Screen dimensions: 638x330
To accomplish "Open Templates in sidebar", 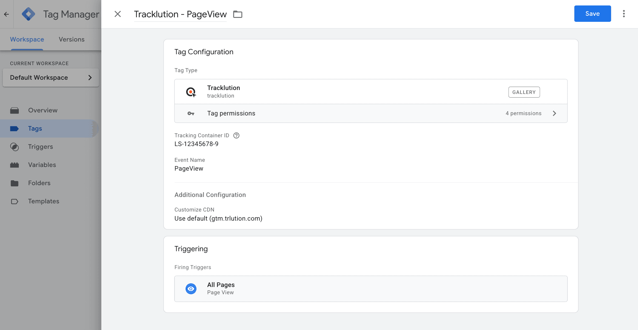I will point(44,201).
